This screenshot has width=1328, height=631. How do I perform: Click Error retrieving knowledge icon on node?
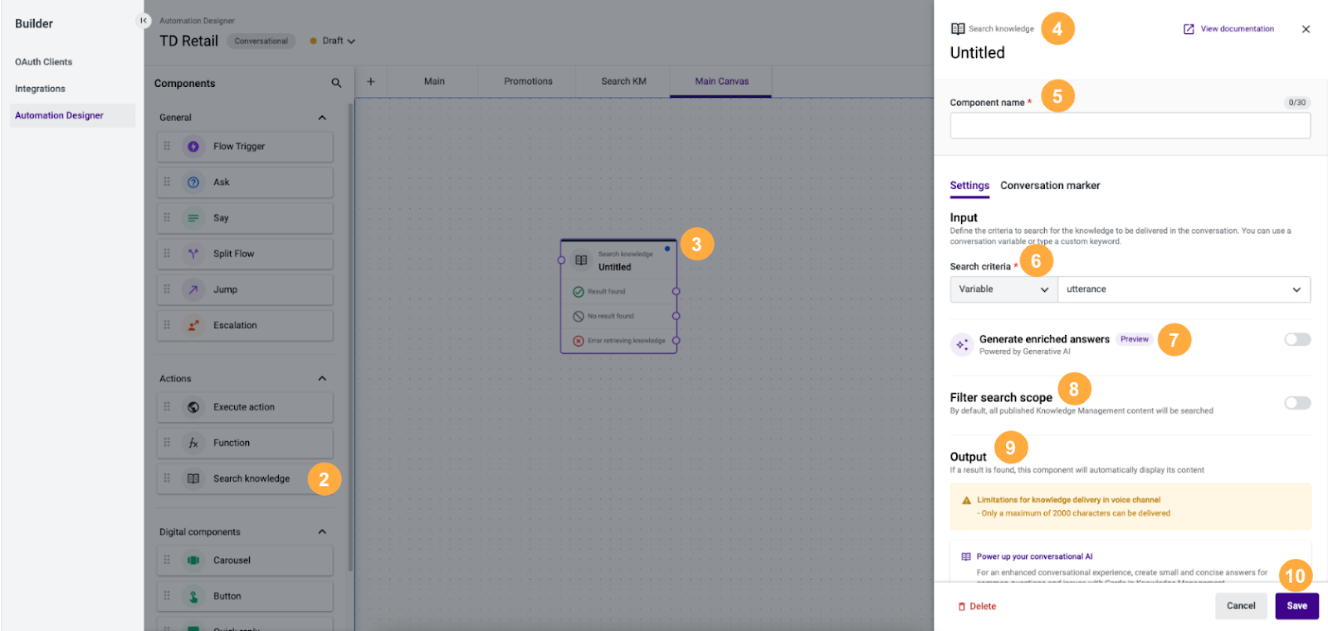579,341
